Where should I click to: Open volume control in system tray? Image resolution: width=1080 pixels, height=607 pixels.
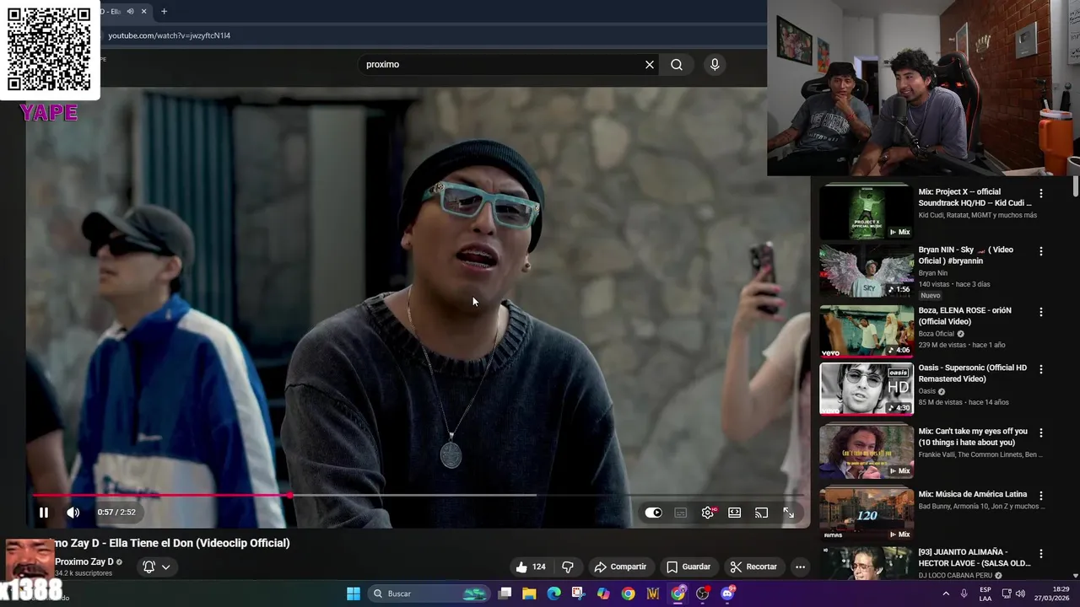[x=1020, y=594]
